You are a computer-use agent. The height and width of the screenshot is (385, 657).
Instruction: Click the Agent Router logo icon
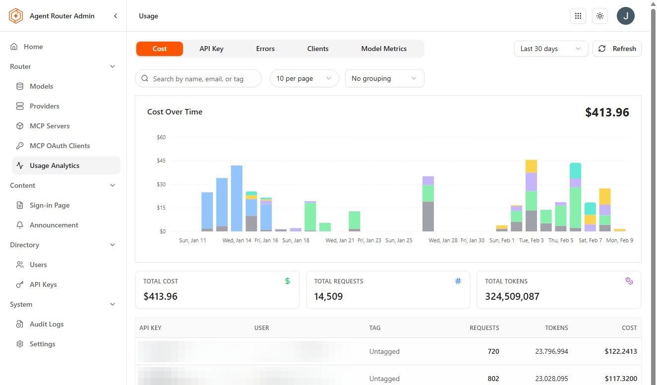tap(16, 16)
